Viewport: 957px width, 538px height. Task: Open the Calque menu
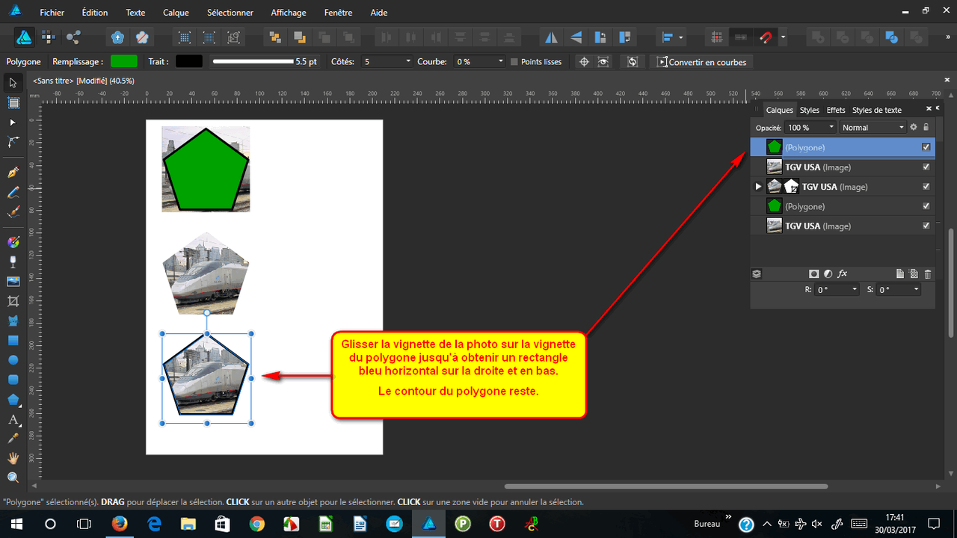pos(175,13)
